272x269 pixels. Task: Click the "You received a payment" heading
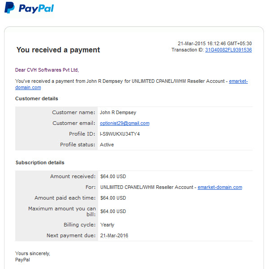[x=58, y=50]
